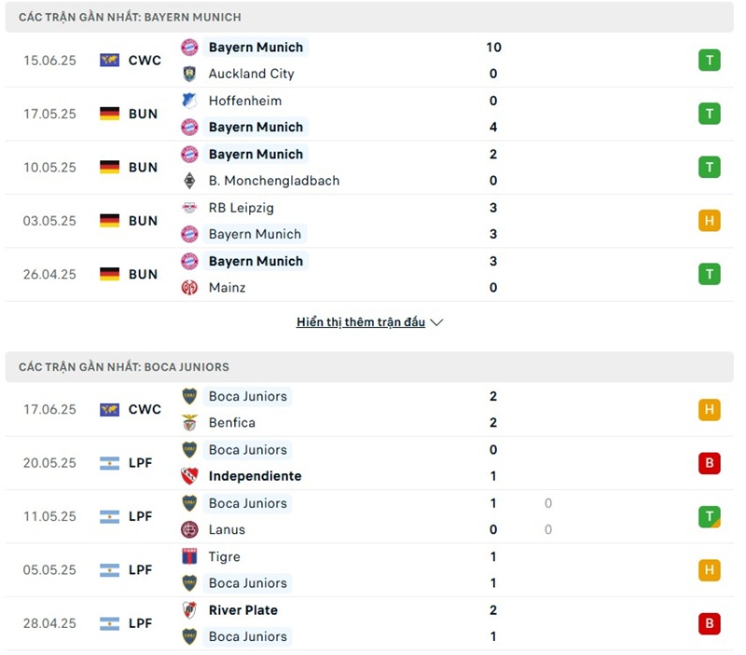The width and height of the screenshot is (746, 655).
Task: Open the Hoffenheim team name link
Action: click(x=245, y=101)
